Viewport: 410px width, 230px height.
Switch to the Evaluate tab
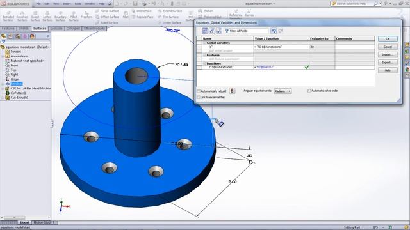coord(56,28)
